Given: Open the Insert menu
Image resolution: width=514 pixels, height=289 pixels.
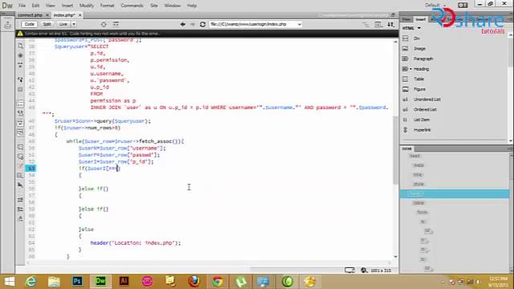Looking at the screenshot, I should tap(67, 6).
